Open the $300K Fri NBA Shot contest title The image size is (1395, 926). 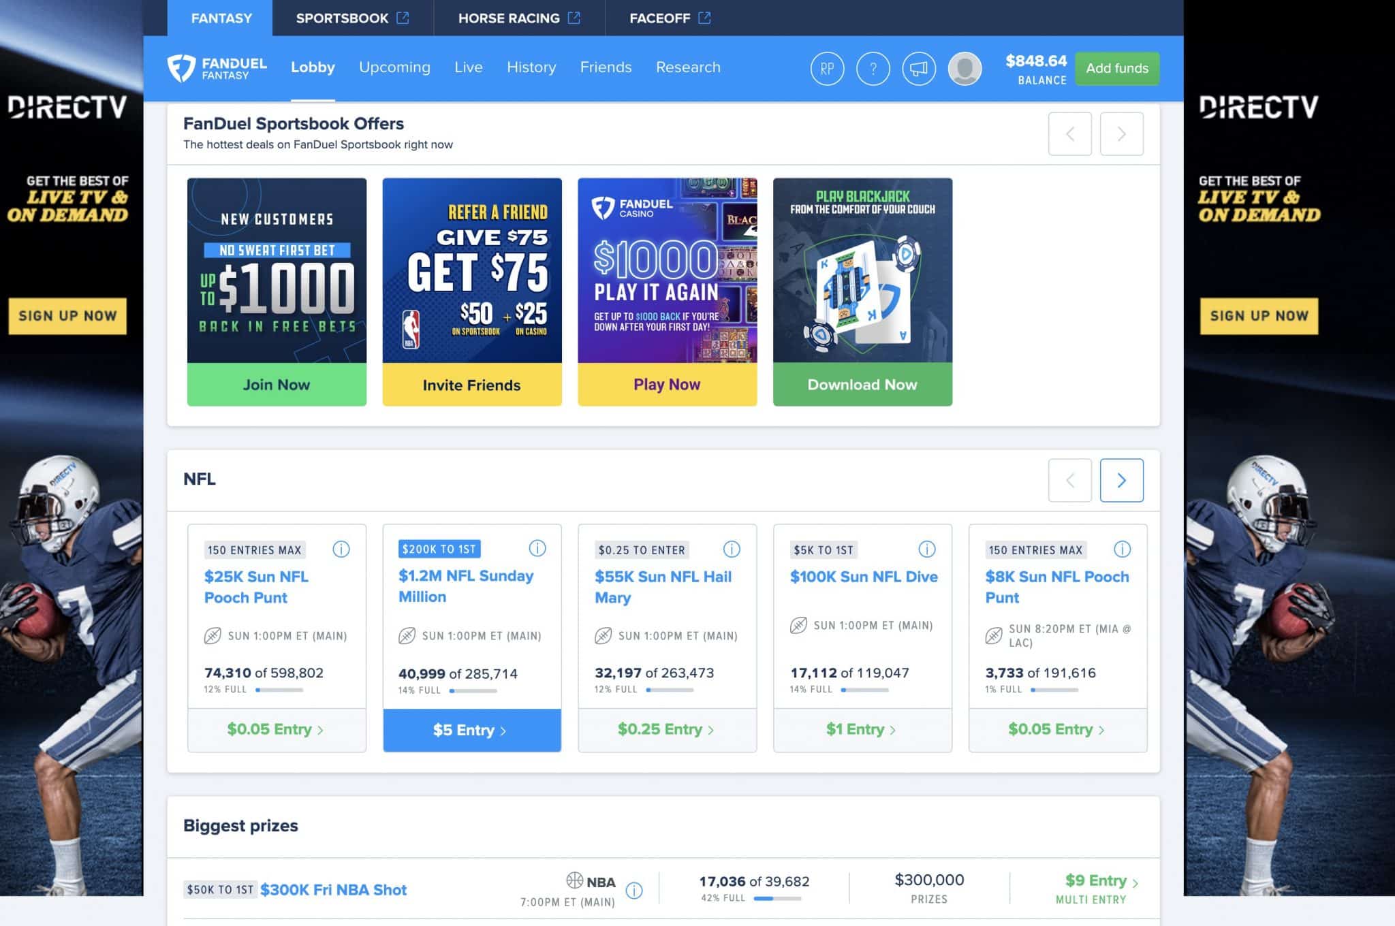333,890
